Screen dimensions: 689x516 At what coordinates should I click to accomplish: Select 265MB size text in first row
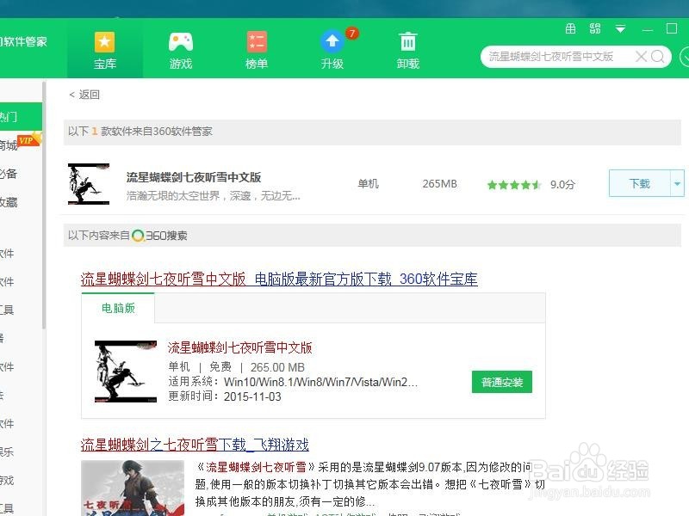tap(439, 184)
